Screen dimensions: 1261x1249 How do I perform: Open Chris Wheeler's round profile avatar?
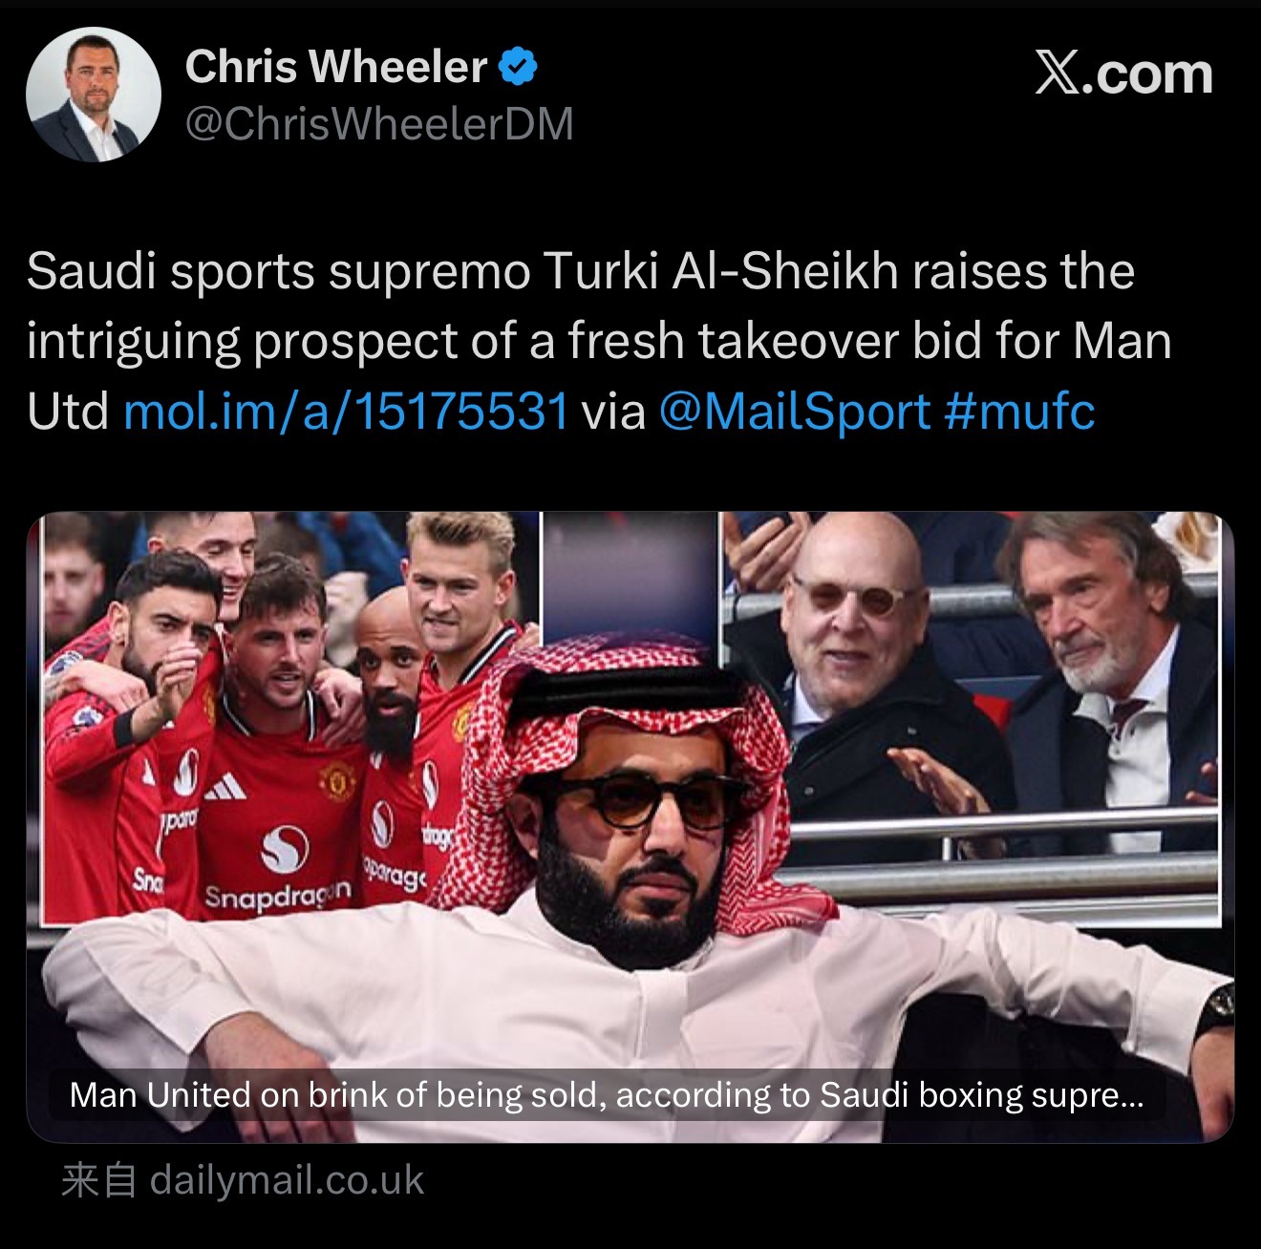pos(94,94)
